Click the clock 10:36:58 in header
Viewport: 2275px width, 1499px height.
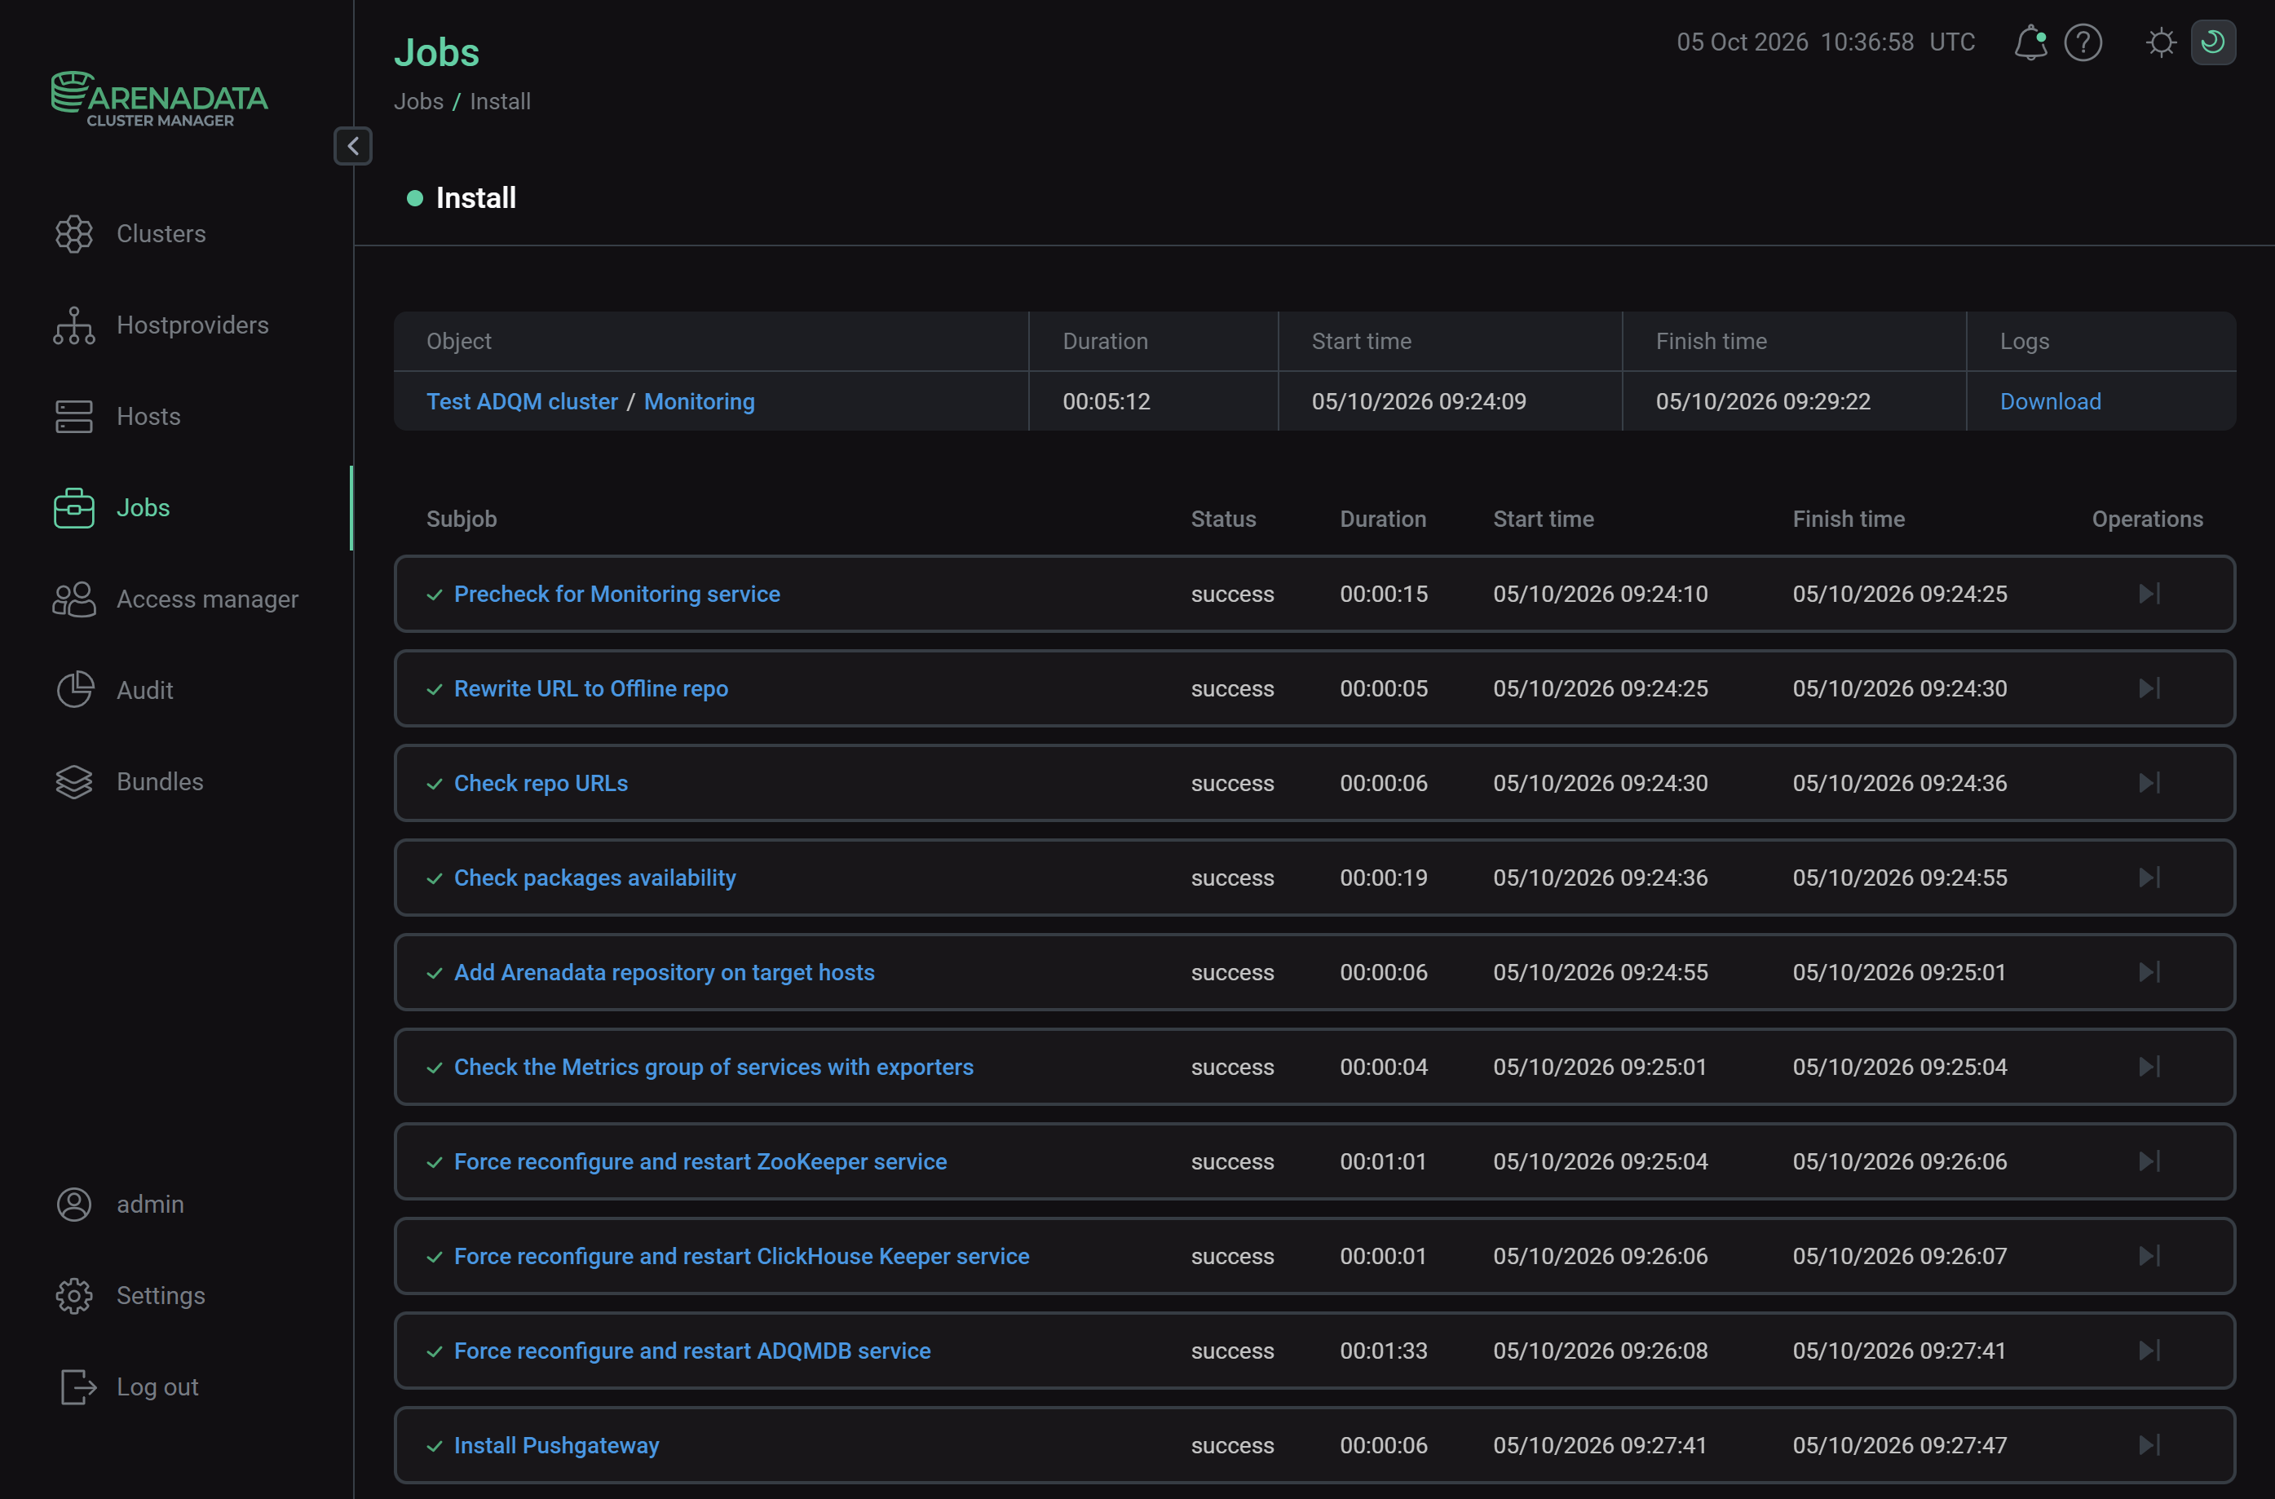(x=1866, y=43)
